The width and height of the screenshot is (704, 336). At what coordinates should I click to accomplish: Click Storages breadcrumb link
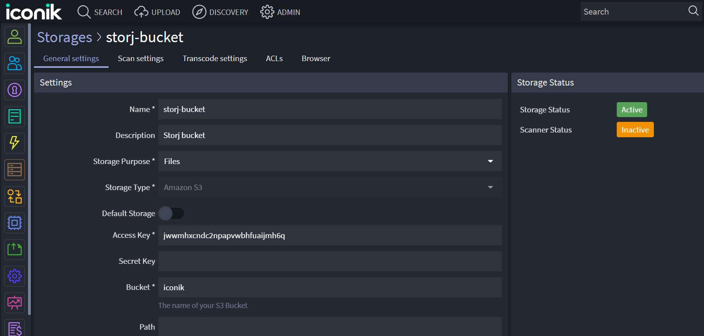pyautogui.click(x=64, y=37)
